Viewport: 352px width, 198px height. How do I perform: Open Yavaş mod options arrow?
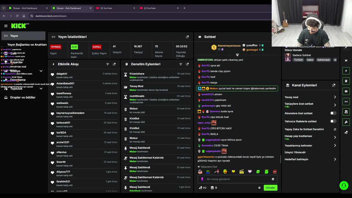pos(335,97)
